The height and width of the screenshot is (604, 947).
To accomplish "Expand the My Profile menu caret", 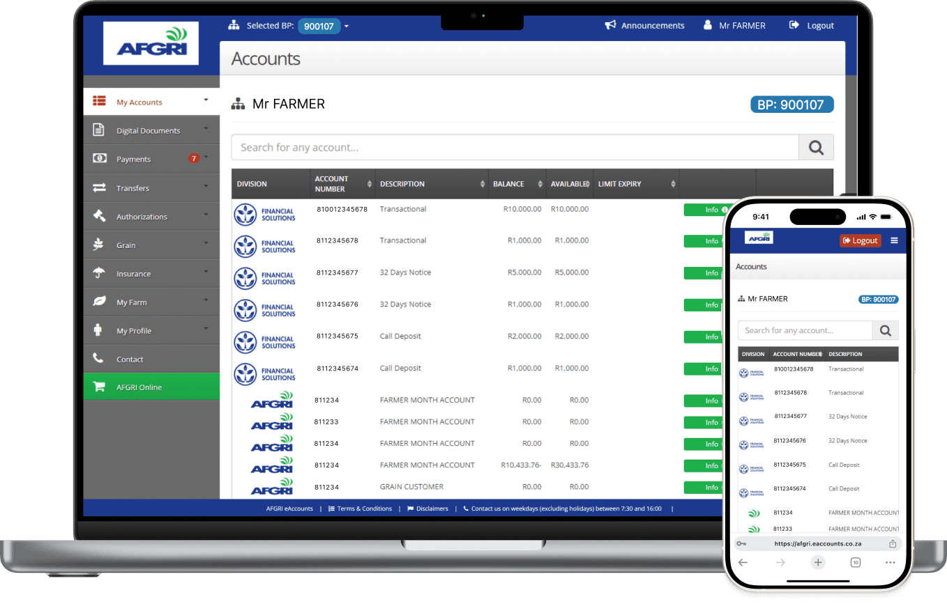I will [206, 329].
